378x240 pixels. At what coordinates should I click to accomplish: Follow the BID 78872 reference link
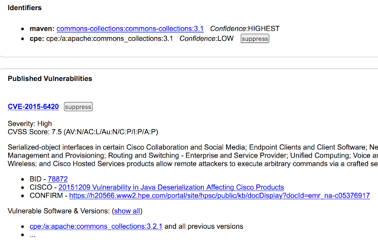(x=58, y=179)
